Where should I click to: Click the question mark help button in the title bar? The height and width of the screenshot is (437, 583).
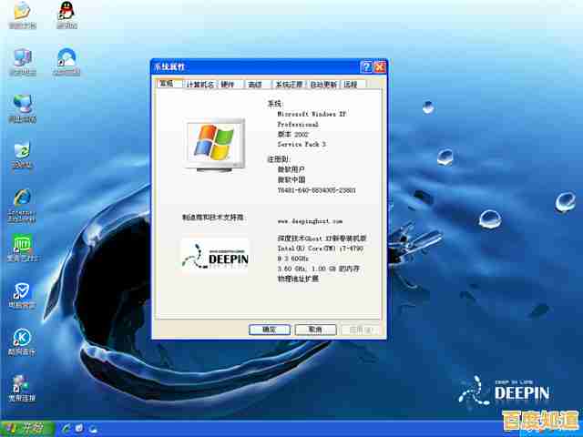pyautogui.click(x=365, y=67)
